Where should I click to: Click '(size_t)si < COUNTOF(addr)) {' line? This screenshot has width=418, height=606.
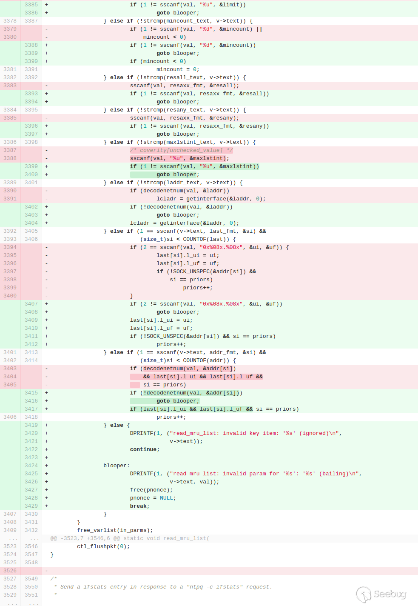[x=188, y=360]
